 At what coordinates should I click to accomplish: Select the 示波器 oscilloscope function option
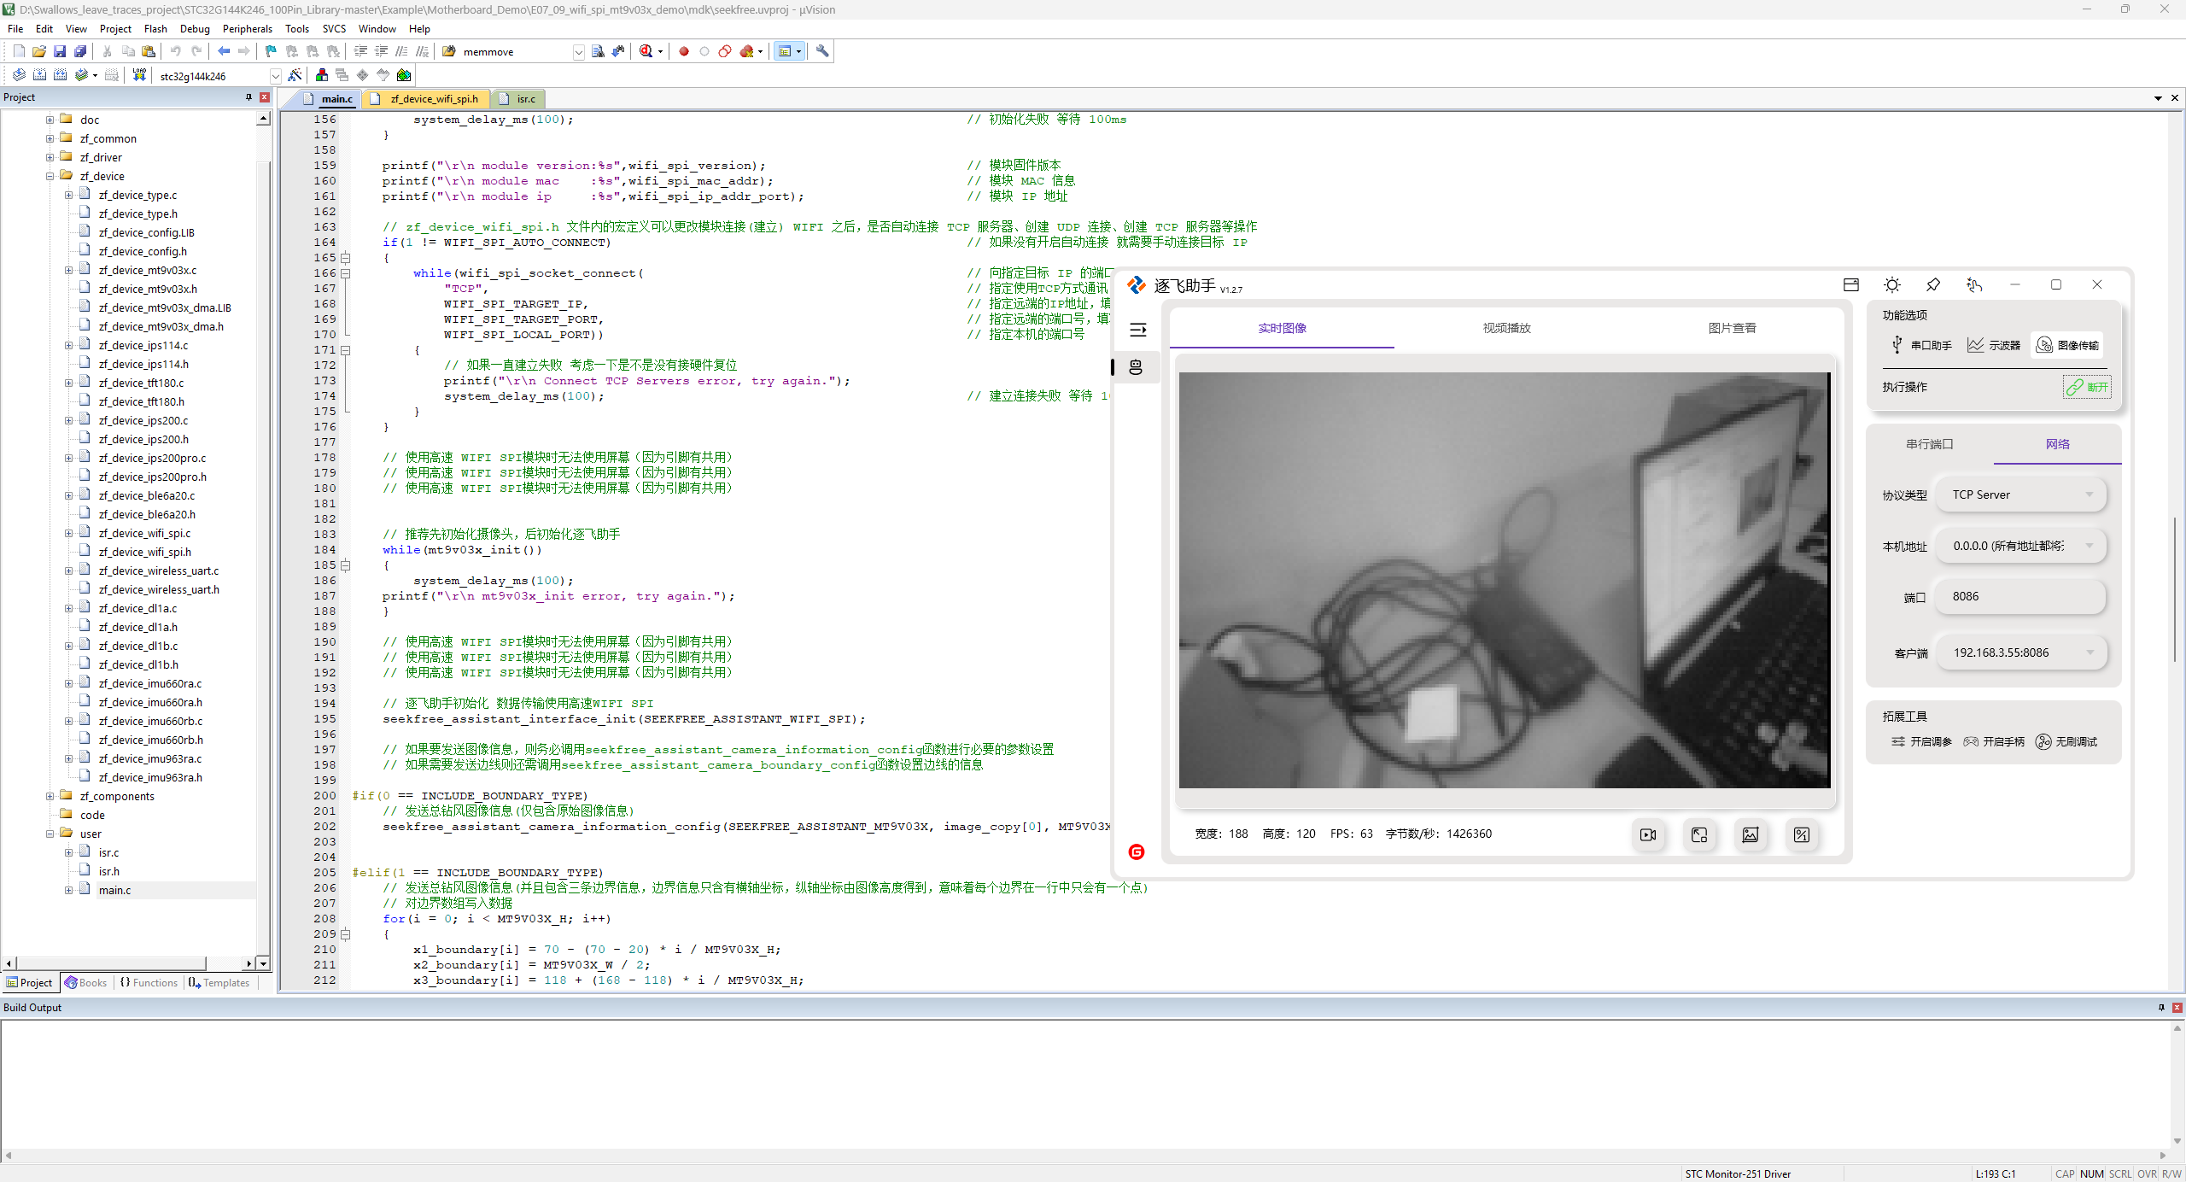click(x=1994, y=345)
